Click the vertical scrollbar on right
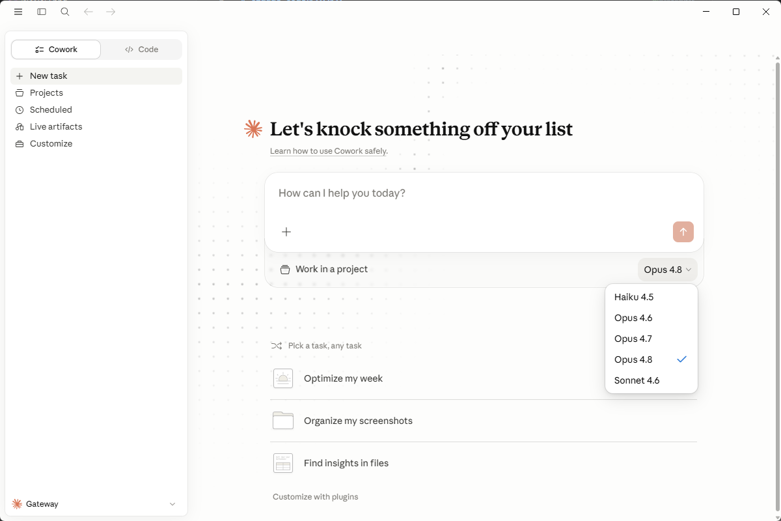This screenshot has height=521, width=781. [778, 287]
